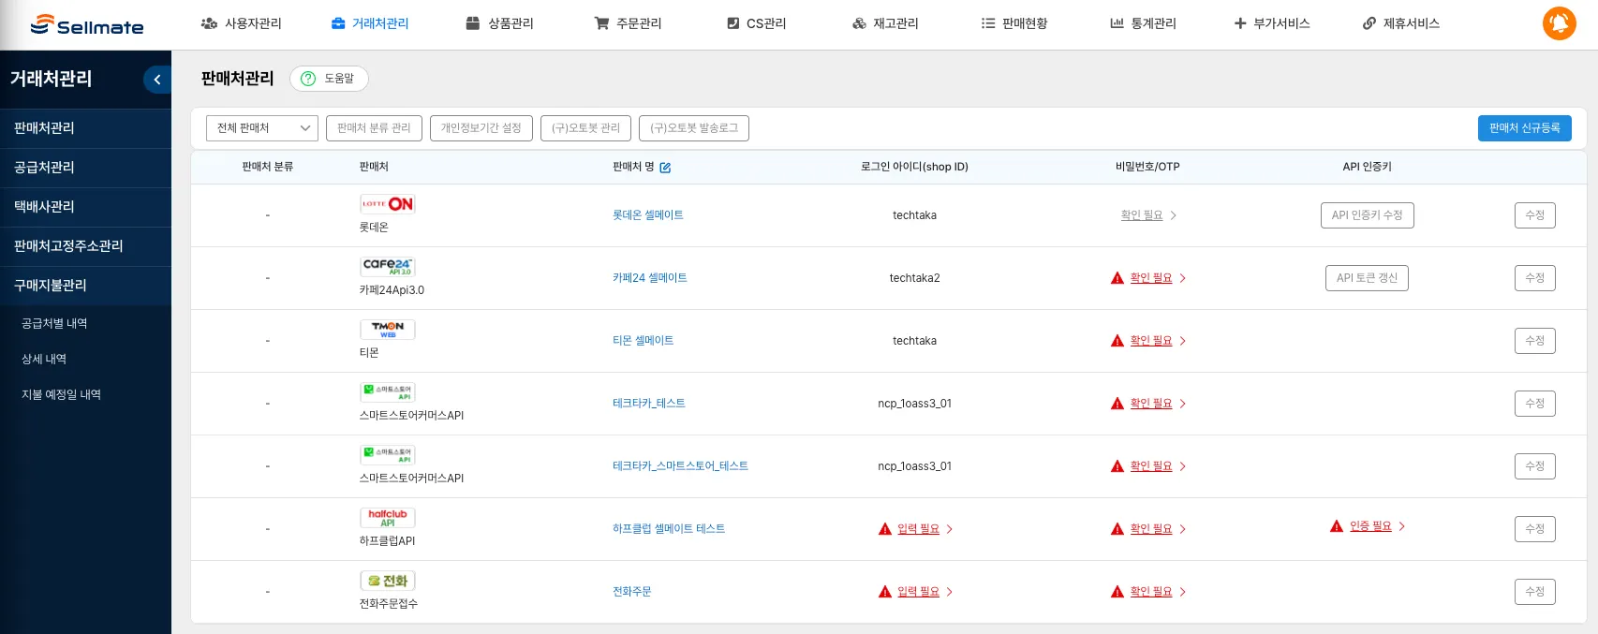The height and width of the screenshot is (634, 1598).
Task: Click 개인정보보기간 설정 button
Action: click(481, 128)
